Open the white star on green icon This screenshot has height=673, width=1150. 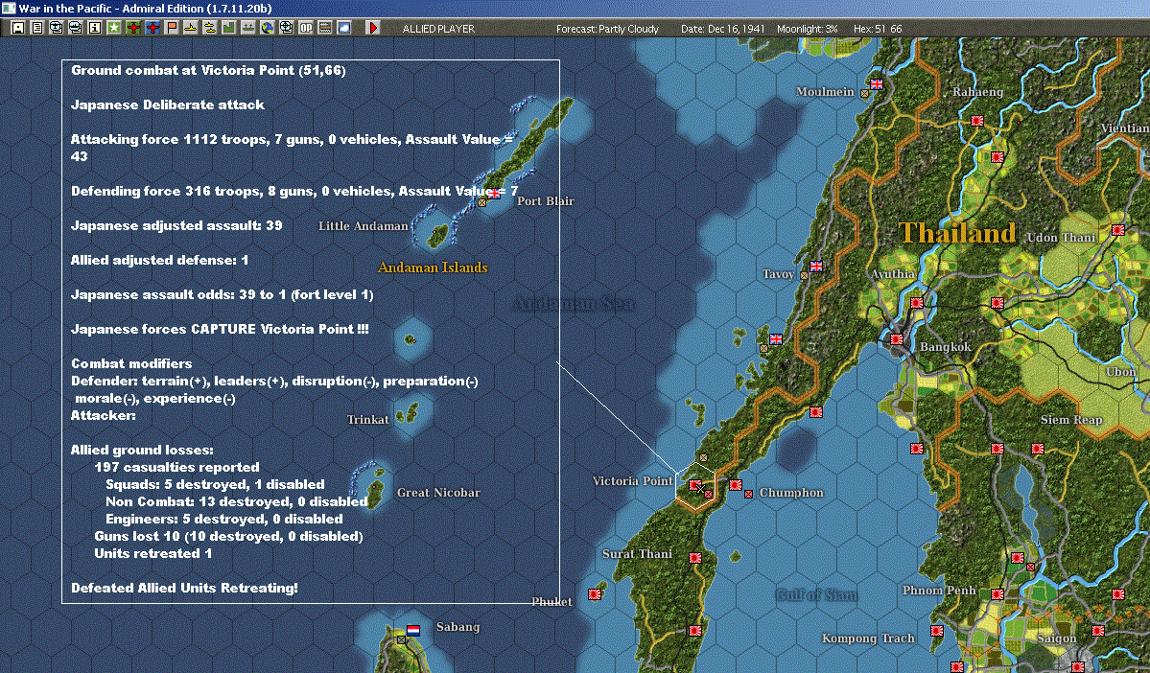pos(114,28)
